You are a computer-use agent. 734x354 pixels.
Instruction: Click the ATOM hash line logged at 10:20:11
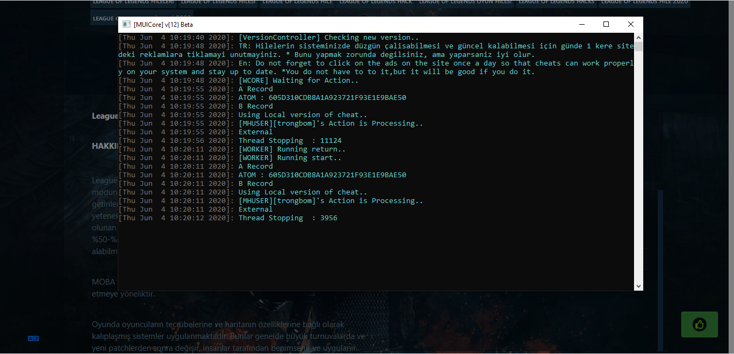tap(262, 175)
